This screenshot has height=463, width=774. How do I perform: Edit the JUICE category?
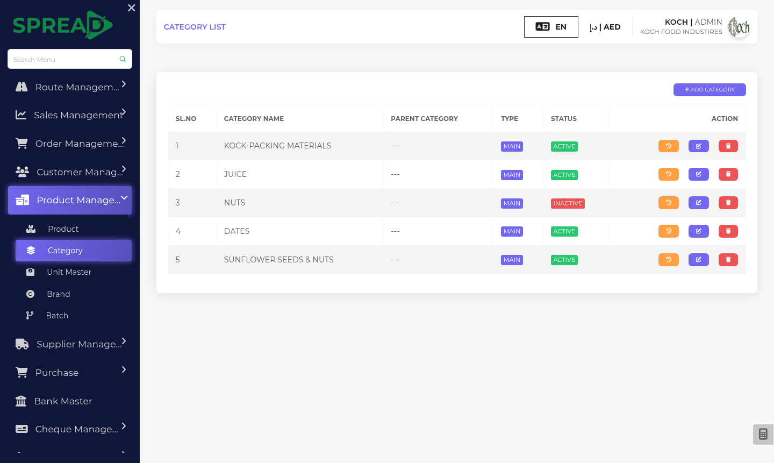(x=699, y=174)
